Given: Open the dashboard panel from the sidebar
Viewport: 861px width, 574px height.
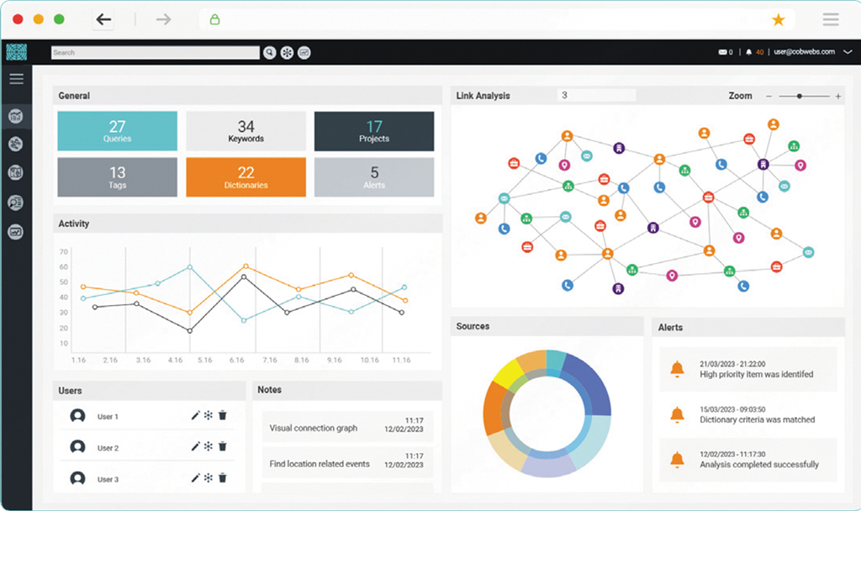Looking at the screenshot, I should pyautogui.click(x=16, y=116).
